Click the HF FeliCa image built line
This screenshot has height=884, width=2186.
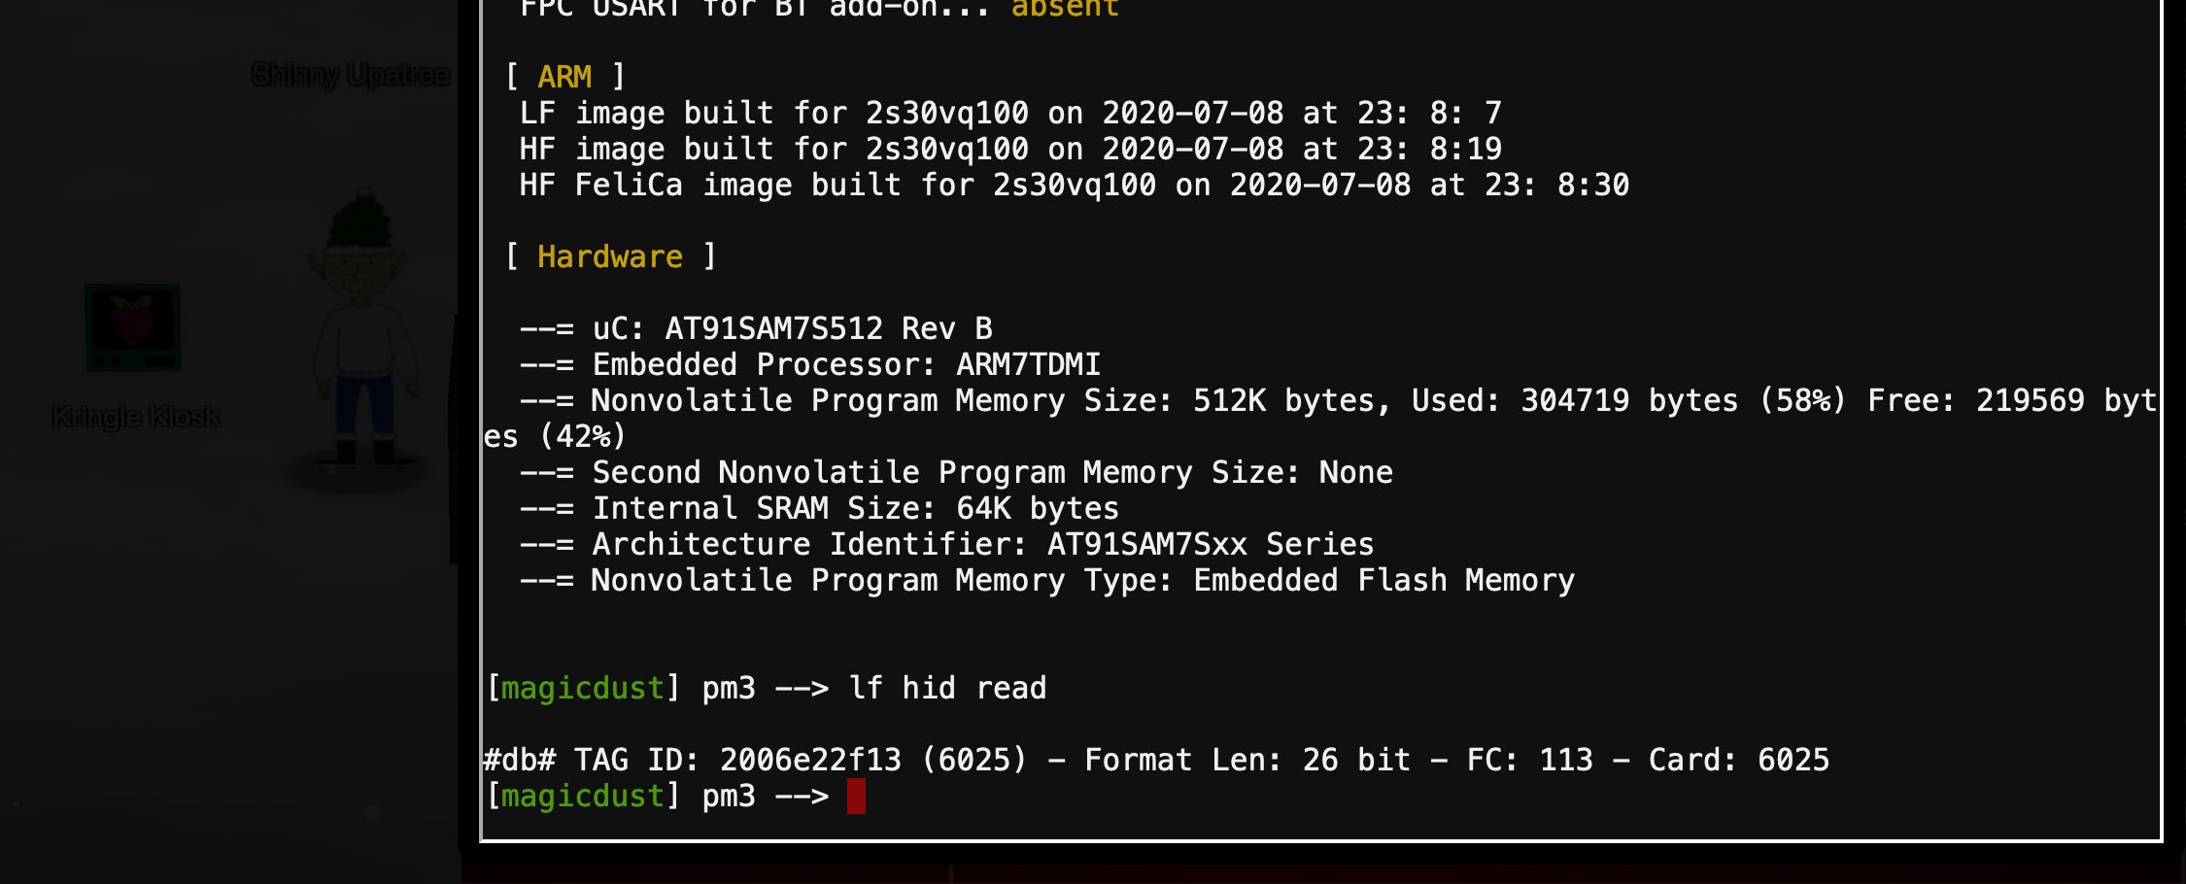[1074, 185]
